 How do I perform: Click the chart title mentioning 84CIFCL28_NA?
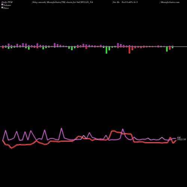click(62, 2)
